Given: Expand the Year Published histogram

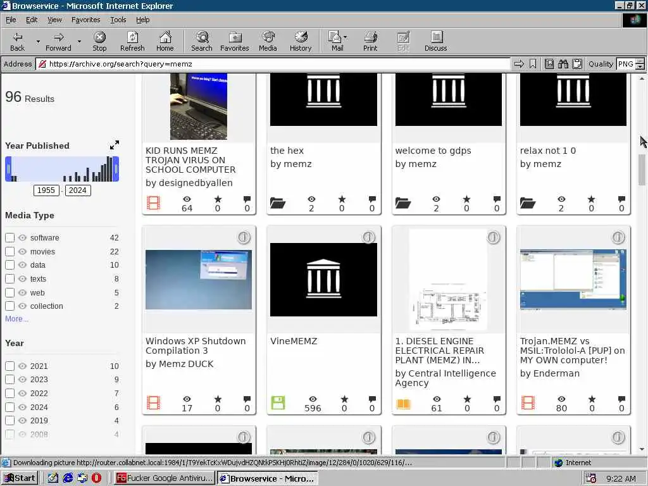Looking at the screenshot, I should tap(115, 145).
